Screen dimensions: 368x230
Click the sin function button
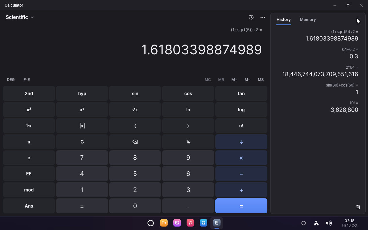click(x=135, y=93)
